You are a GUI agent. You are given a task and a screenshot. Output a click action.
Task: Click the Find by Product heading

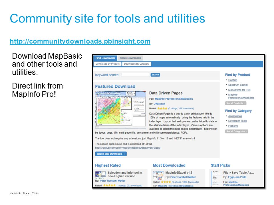coord(237,75)
